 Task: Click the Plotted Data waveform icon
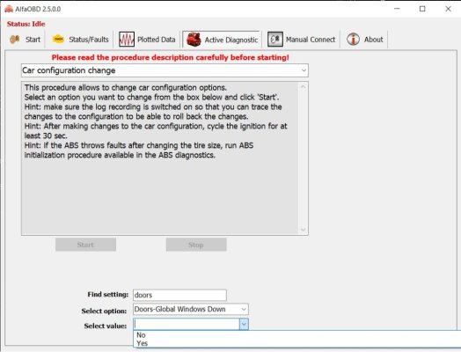[x=127, y=40]
